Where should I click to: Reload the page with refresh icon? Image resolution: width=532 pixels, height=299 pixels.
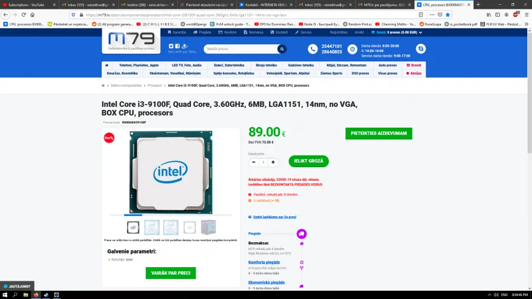24,15
